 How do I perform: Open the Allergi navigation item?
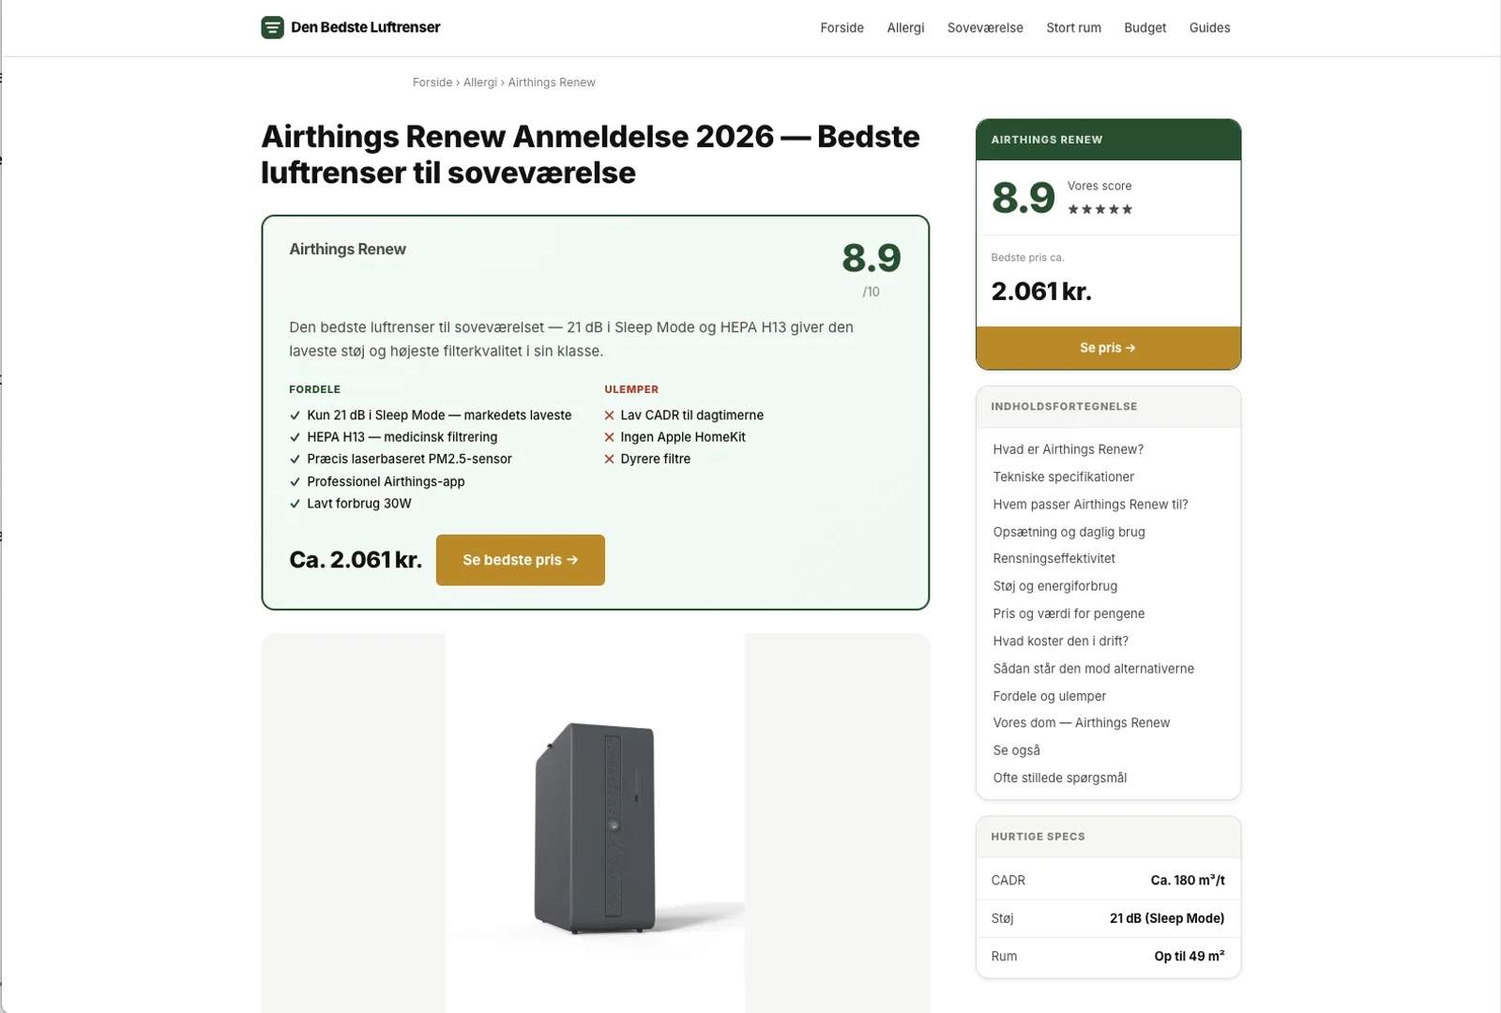coord(905,28)
